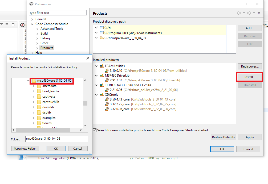This screenshot has height=184, width=268.
Task: Expand the Debug preferences node
Action: pyautogui.click(x=37, y=39)
